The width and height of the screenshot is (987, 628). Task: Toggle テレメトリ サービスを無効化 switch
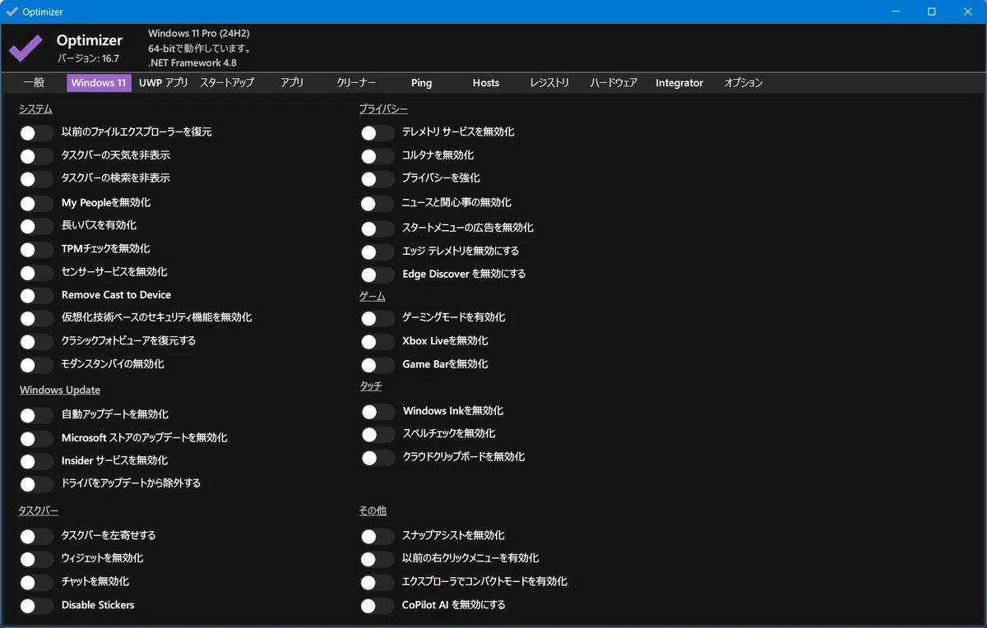[378, 132]
